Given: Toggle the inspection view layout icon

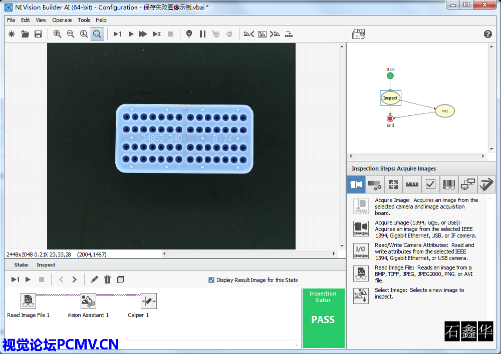Looking at the screenshot, I should (358, 34).
